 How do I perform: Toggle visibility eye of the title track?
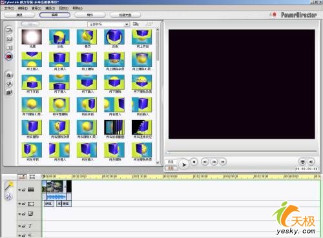click(19, 226)
